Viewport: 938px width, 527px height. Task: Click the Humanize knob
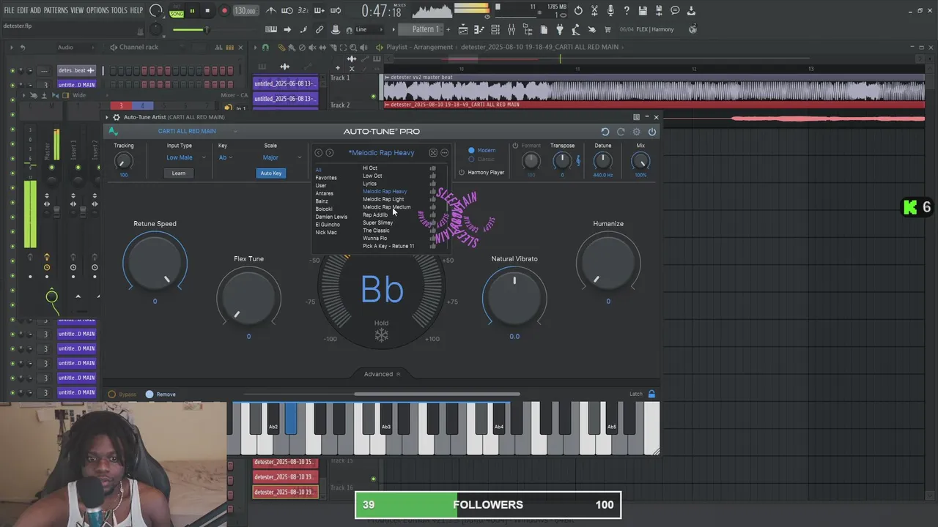tap(608, 263)
